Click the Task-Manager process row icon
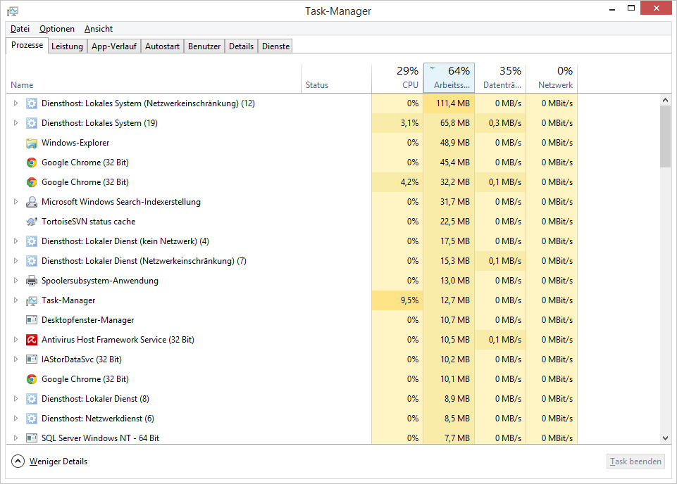The height and width of the screenshot is (484, 677). pyautogui.click(x=32, y=300)
